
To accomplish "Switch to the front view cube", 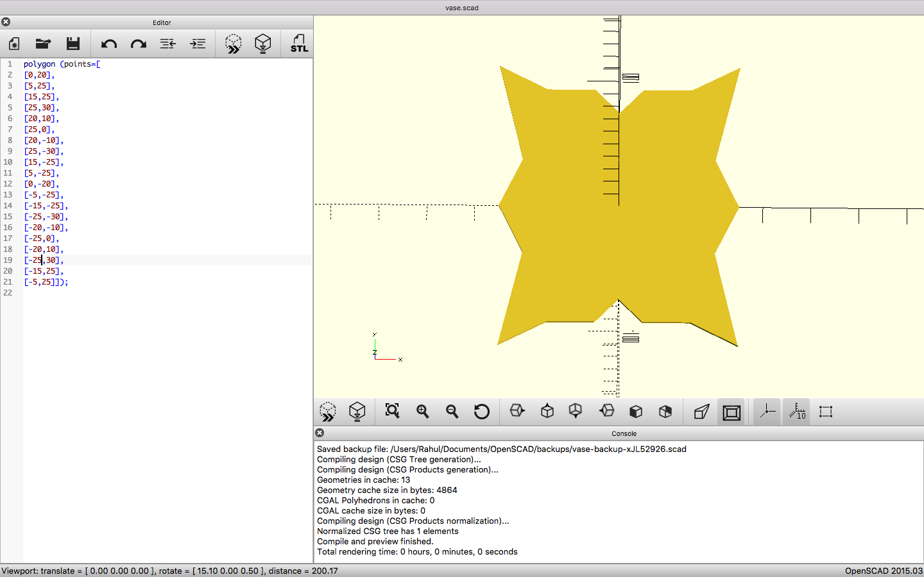I will pyautogui.click(x=636, y=412).
